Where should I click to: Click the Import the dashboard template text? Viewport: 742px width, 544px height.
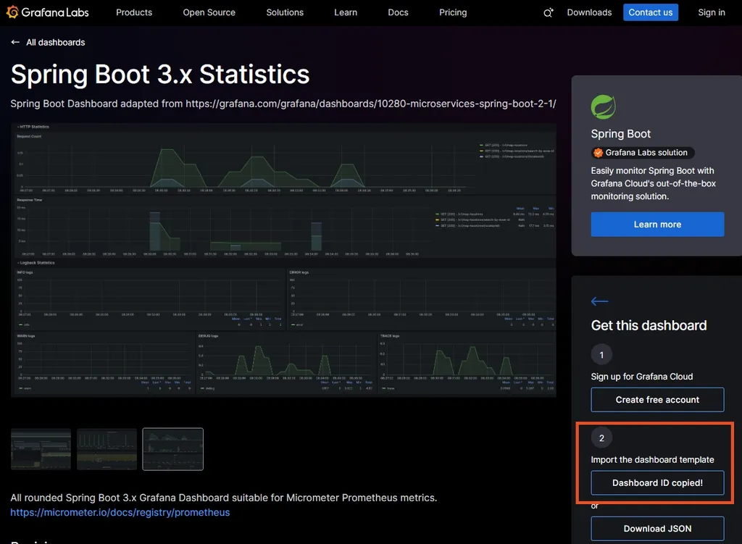(652, 460)
